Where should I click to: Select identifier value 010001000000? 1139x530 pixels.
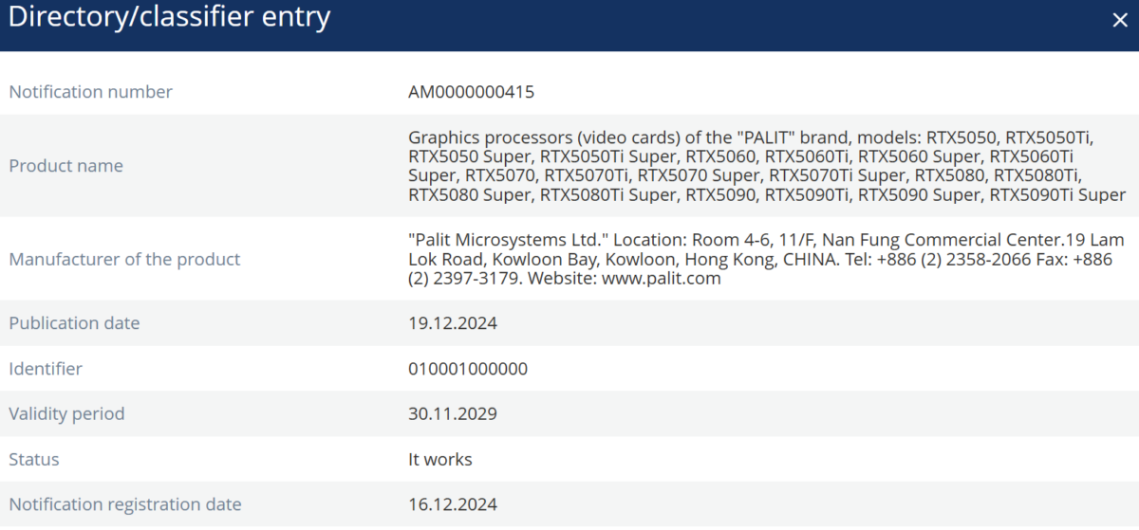(x=468, y=369)
